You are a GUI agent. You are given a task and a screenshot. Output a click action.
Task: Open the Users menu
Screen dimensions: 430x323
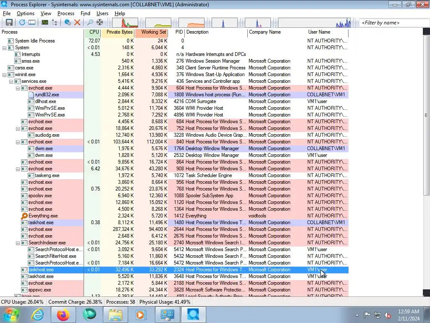coord(102,13)
